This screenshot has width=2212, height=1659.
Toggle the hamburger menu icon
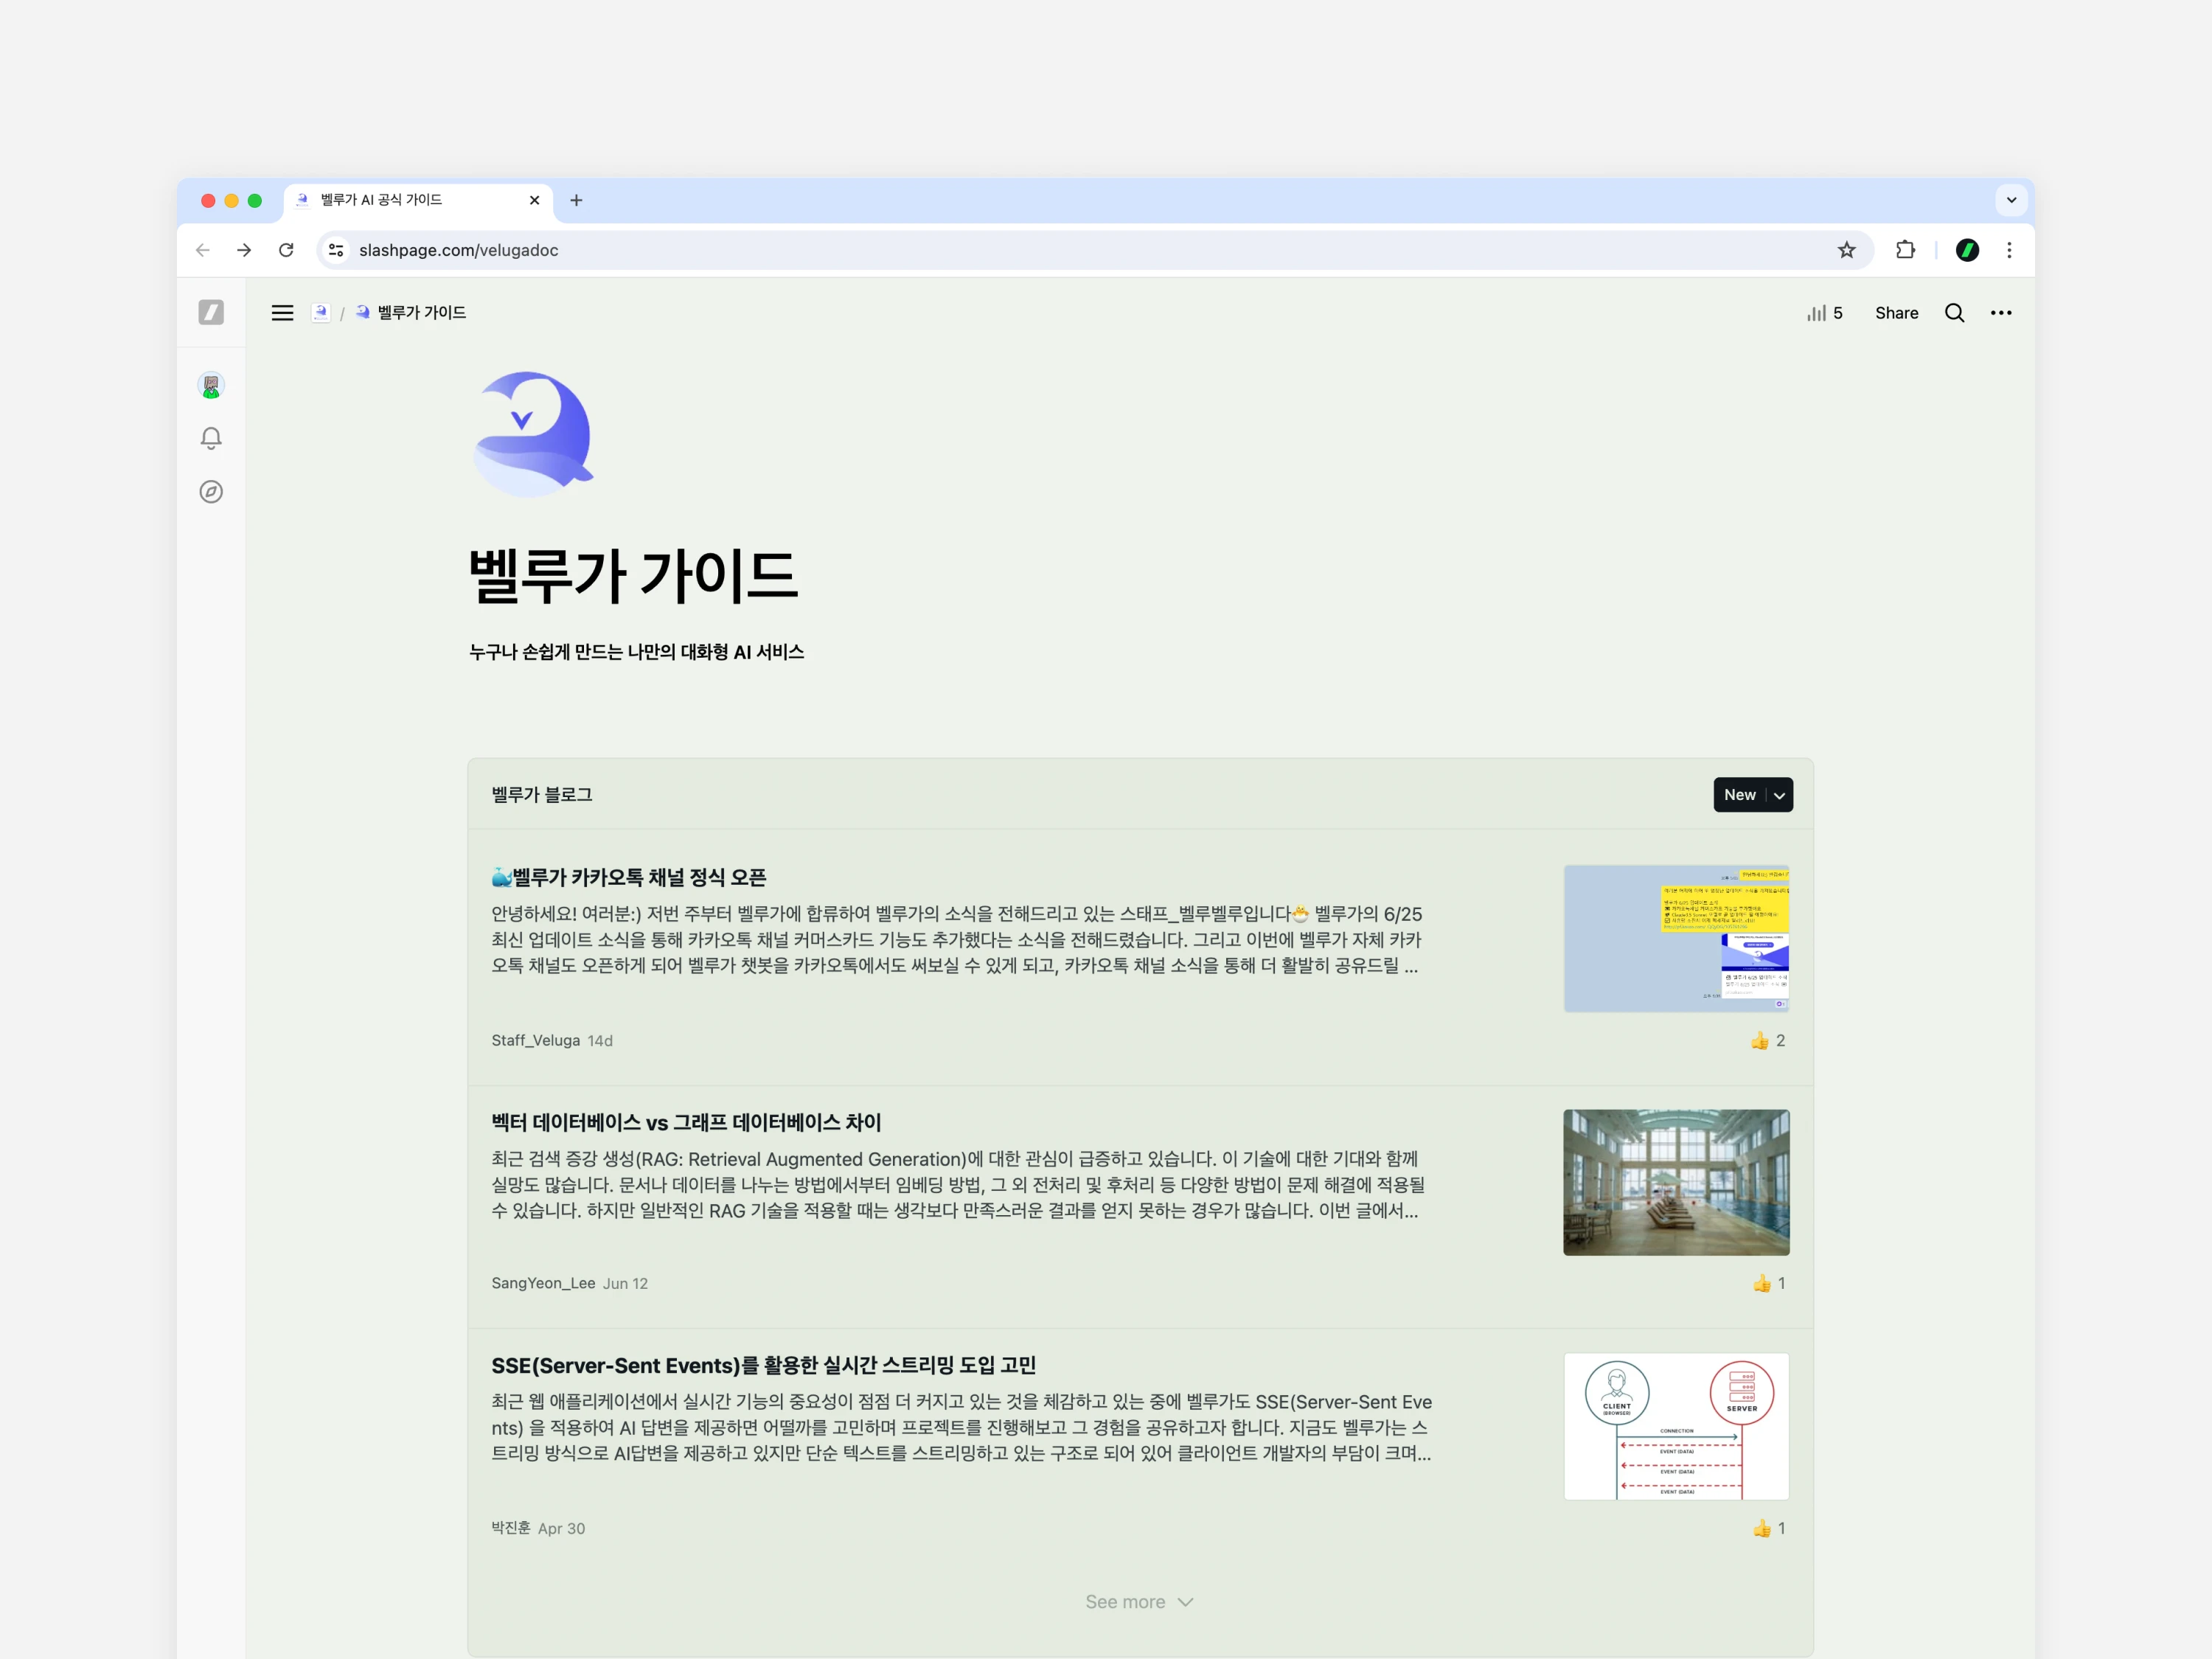pos(283,313)
